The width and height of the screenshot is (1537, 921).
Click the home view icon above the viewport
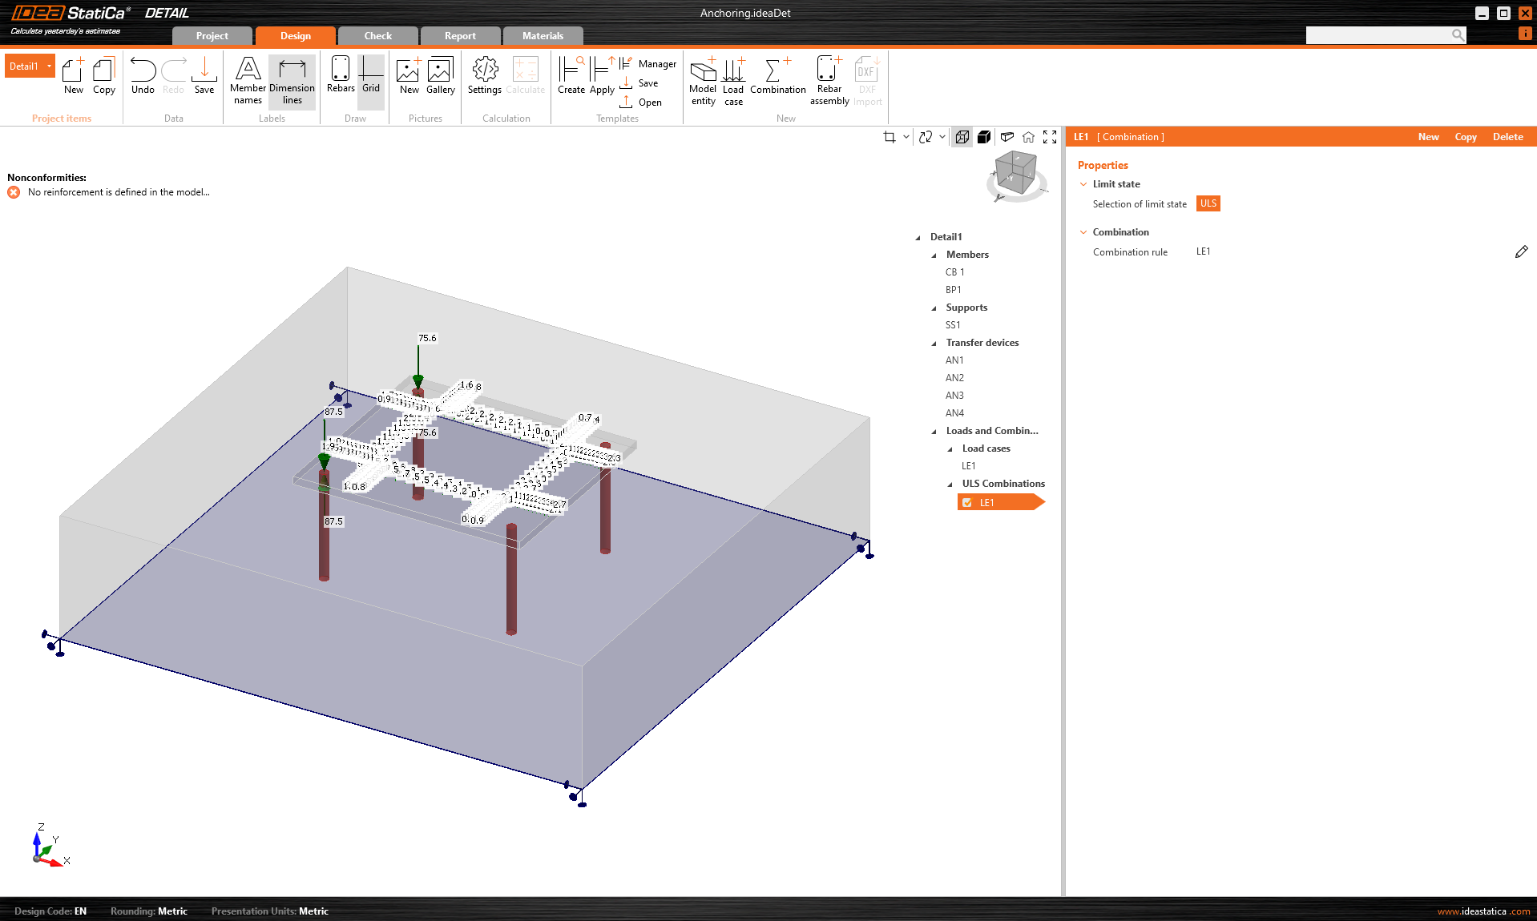point(1028,137)
